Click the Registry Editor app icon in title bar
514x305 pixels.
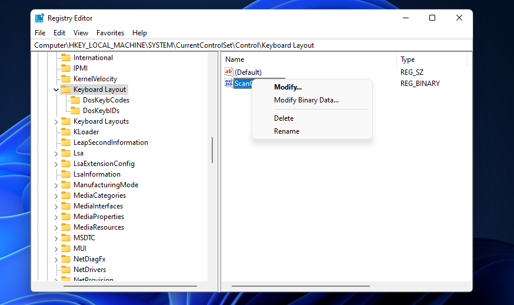click(x=39, y=18)
